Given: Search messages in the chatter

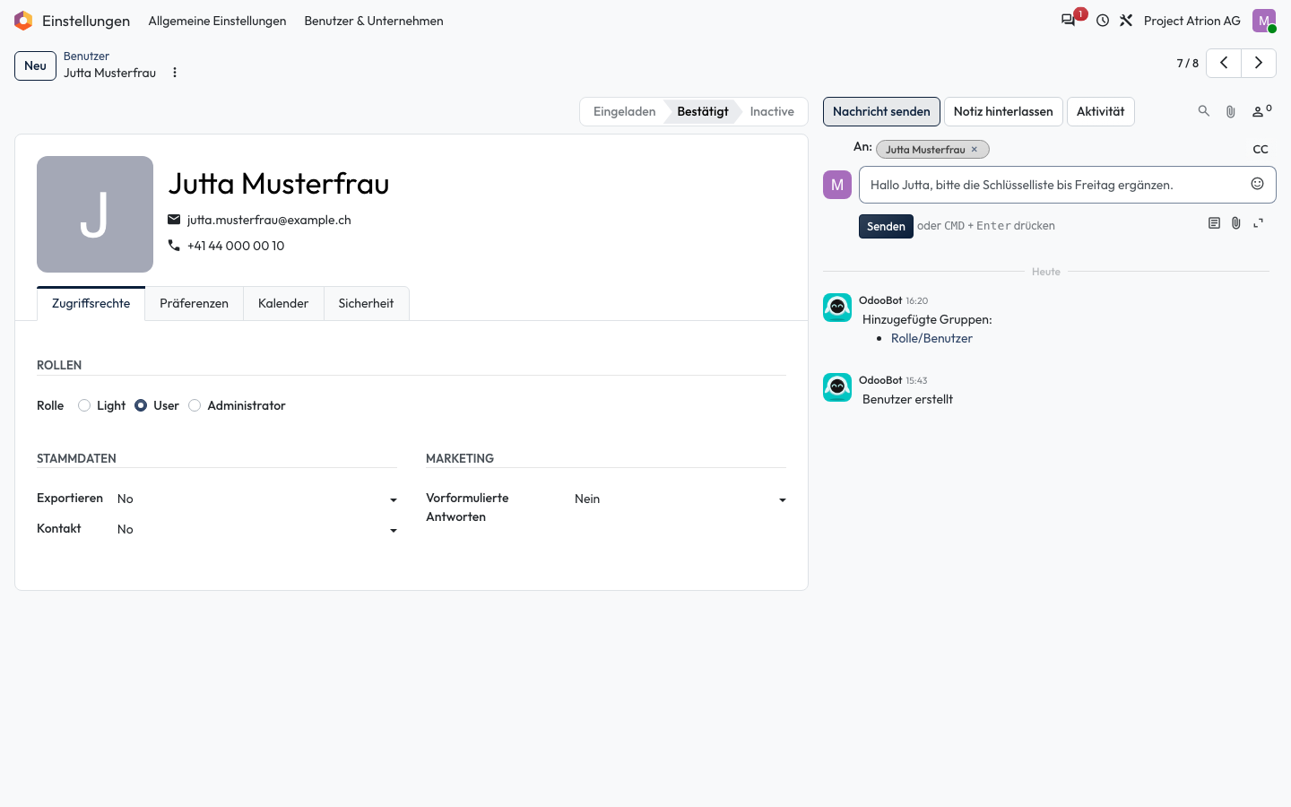Looking at the screenshot, I should click(x=1204, y=111).
